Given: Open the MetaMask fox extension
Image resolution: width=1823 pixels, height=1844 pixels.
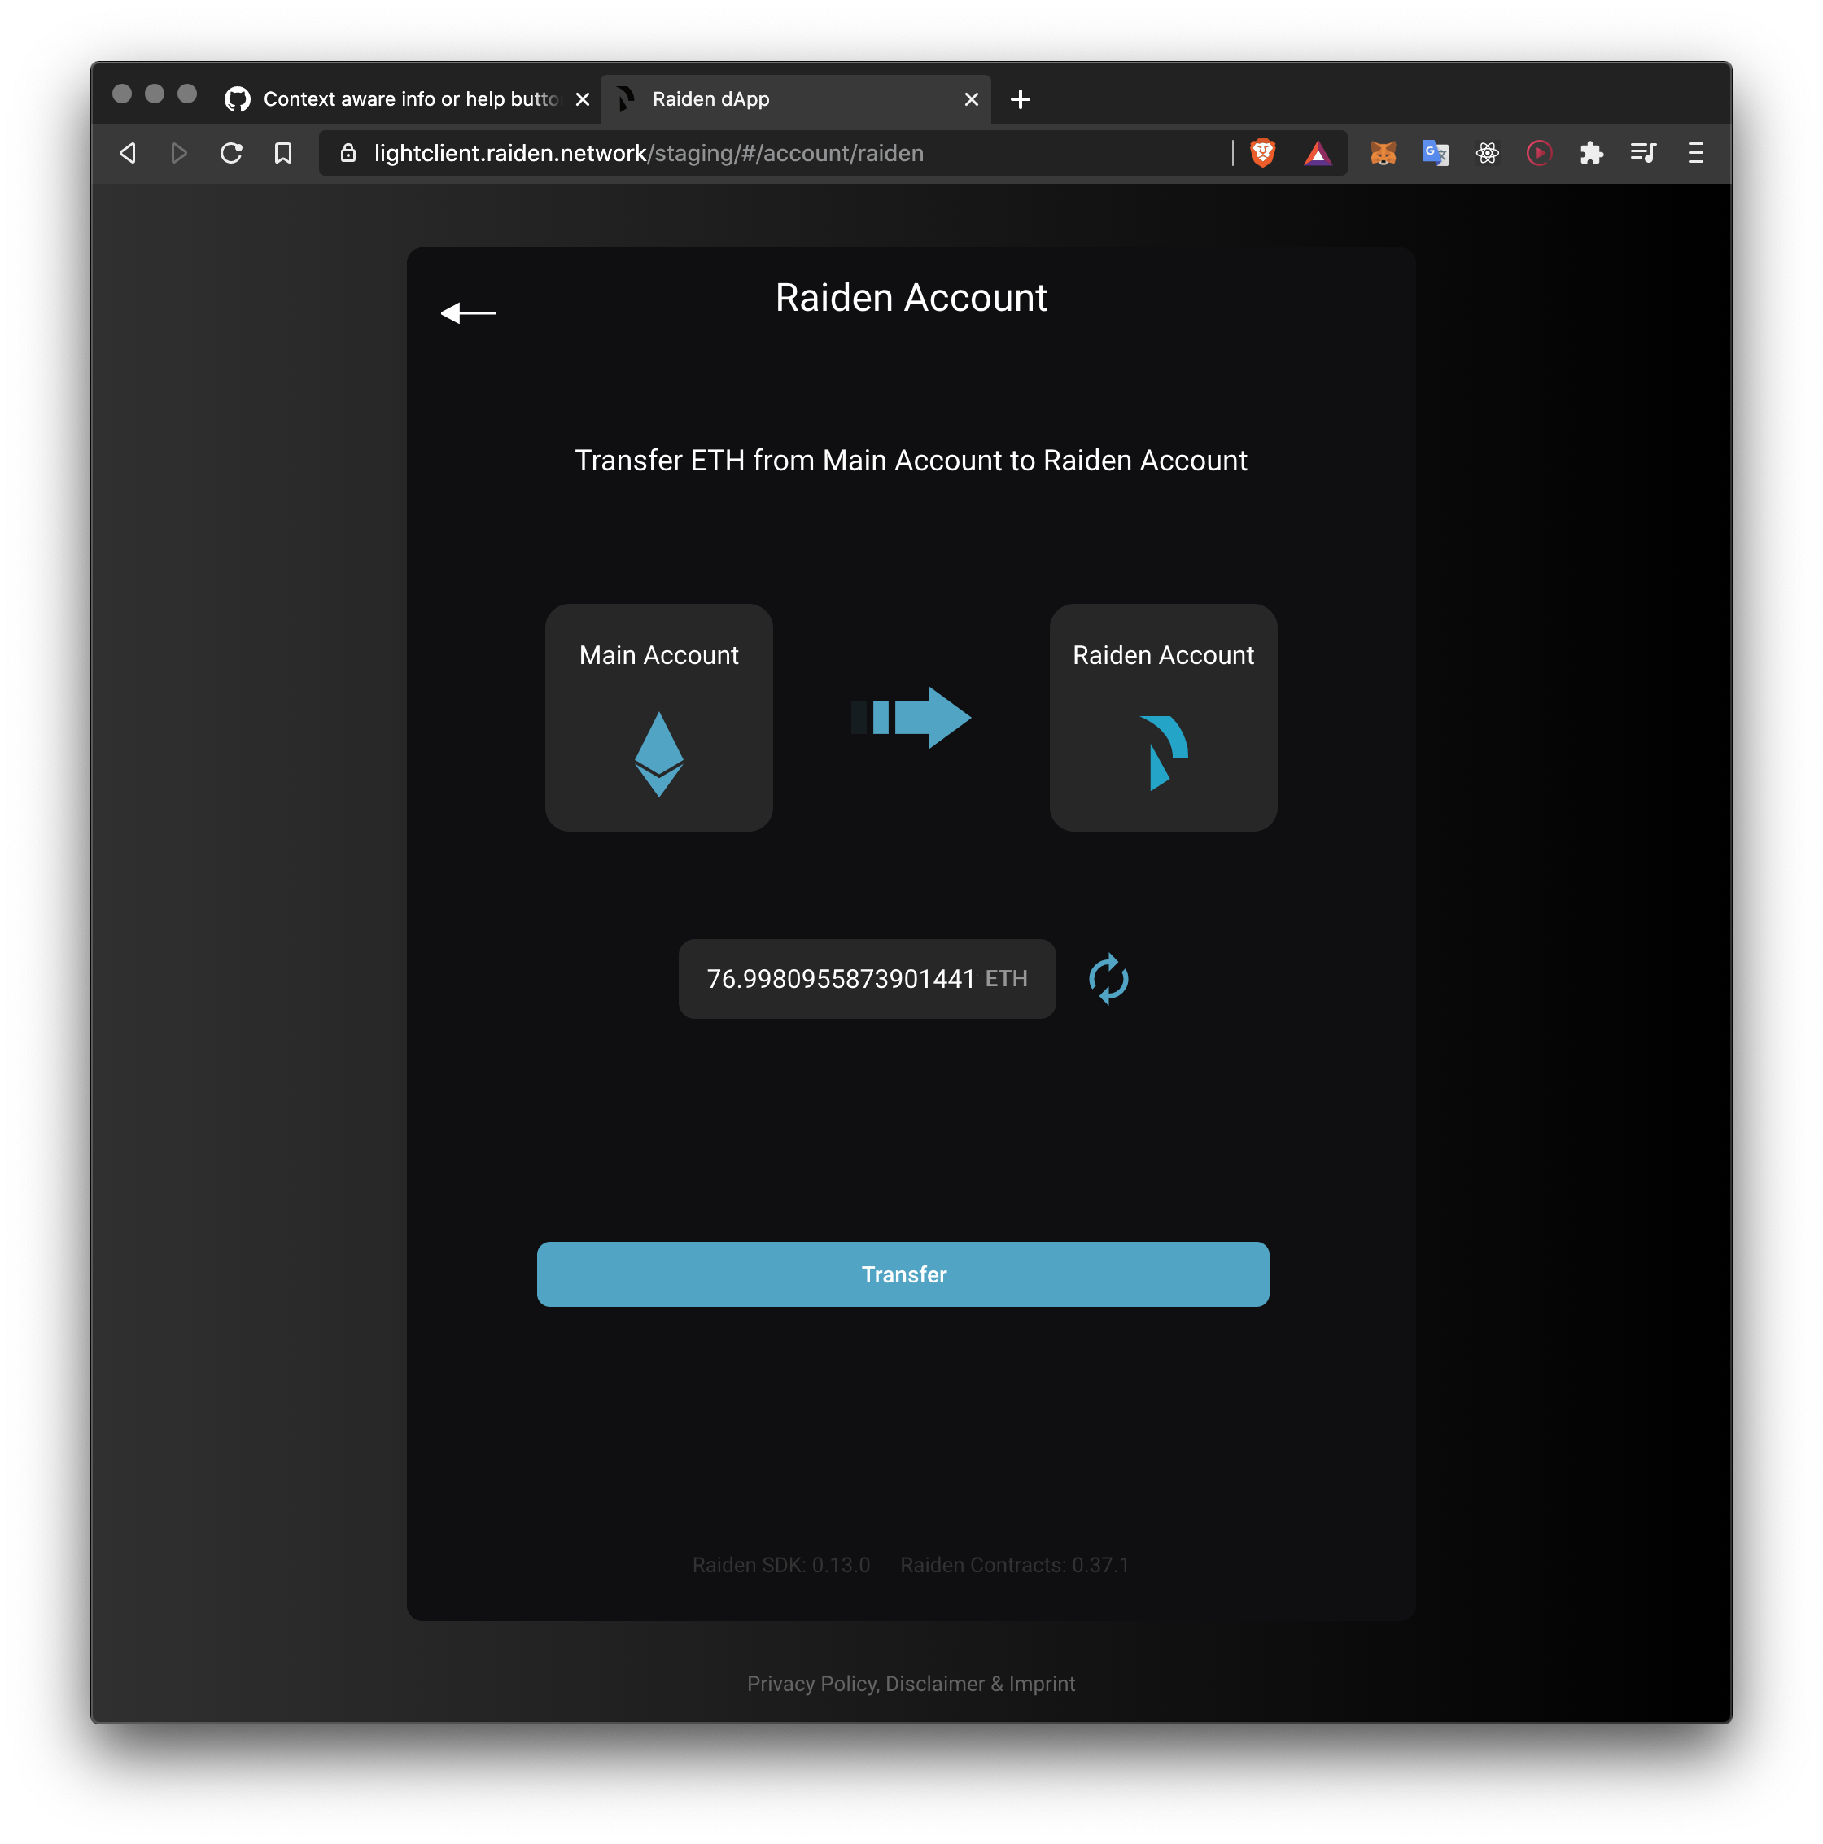Looking at the screenshot, I should pyautogui.click(x=1382, y=153).
